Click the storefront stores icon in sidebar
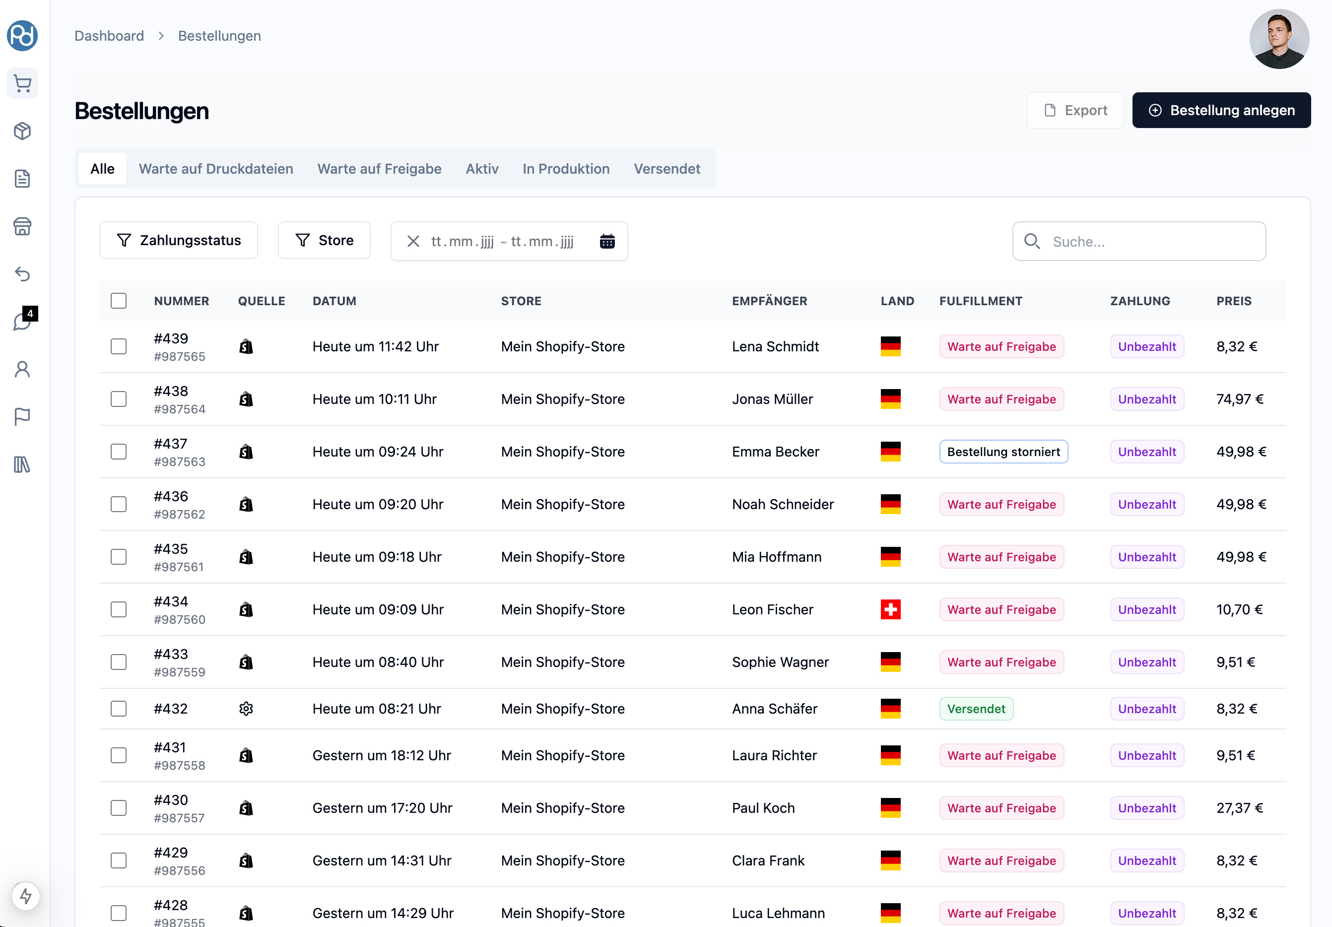Viewport: 1332px width, 927px height. (22, 227)
